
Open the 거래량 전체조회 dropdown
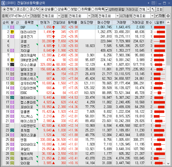(x=59, y=16)
